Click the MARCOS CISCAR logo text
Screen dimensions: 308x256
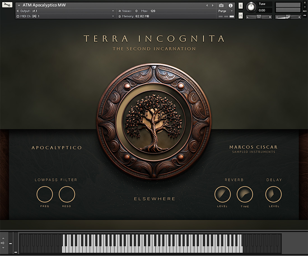pyautogui.click(x=253, y=147)
